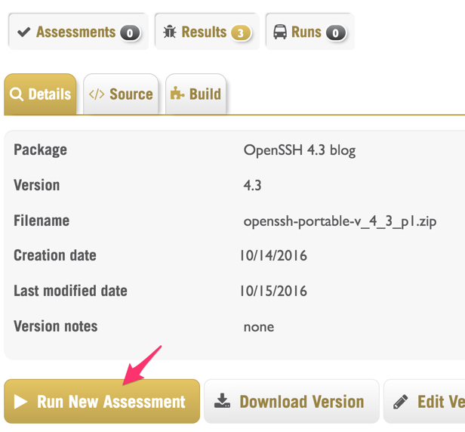Select the package name 'OpenSSH 4.3 blog'
The width and height of the screenshot is (465, 432).
[x=300, y=150]
